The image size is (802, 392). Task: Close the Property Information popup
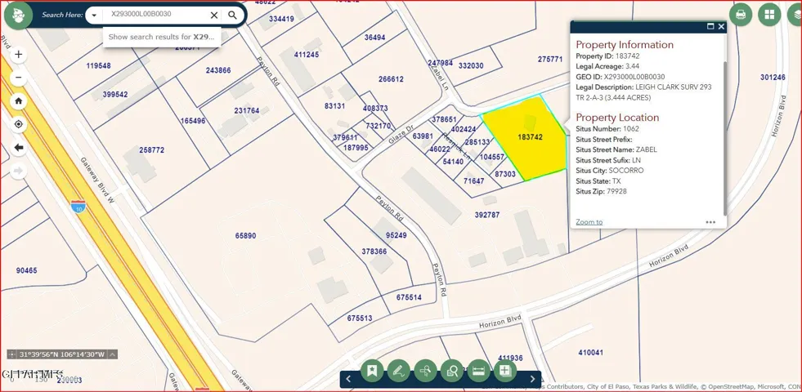[x=721, y=27]
